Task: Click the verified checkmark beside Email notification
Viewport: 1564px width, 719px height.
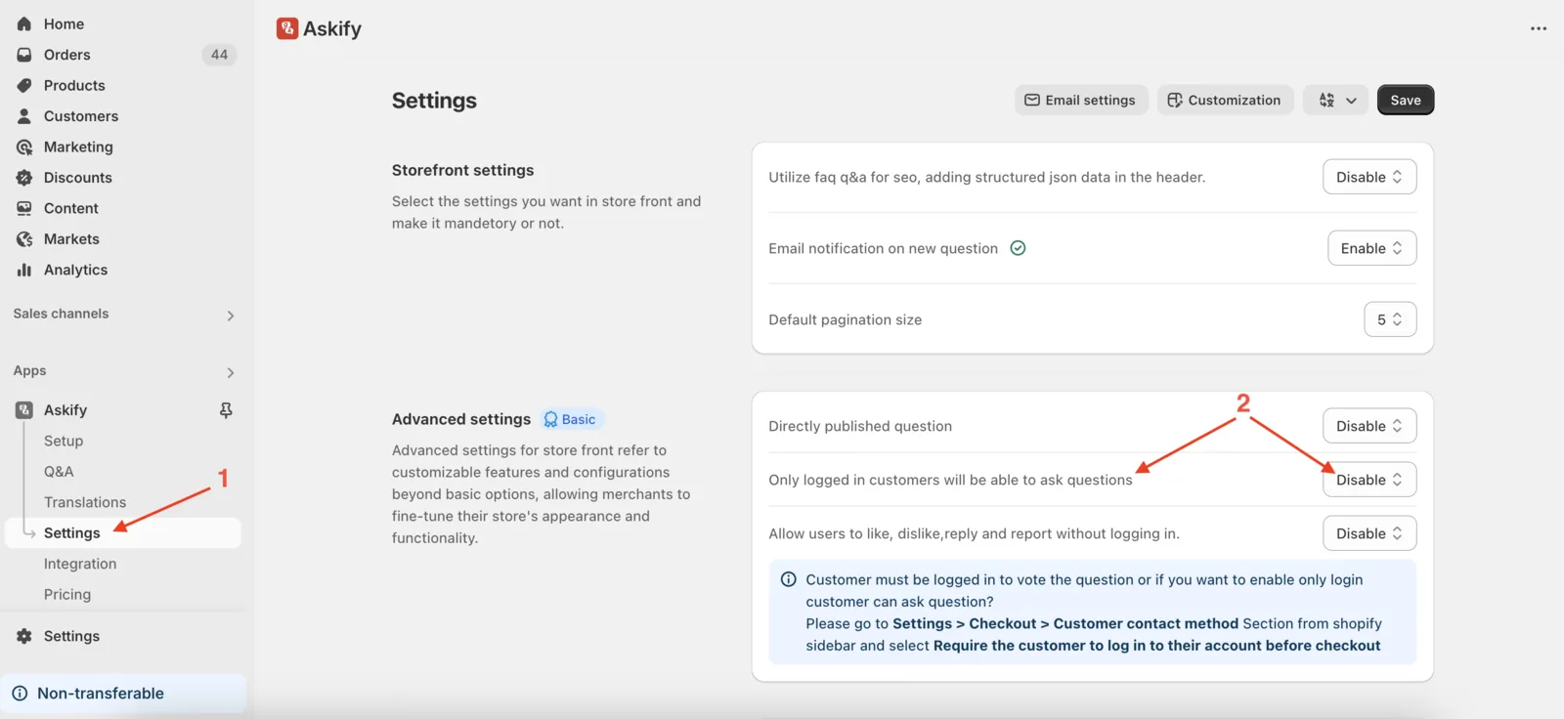Action: point(1018,248)
